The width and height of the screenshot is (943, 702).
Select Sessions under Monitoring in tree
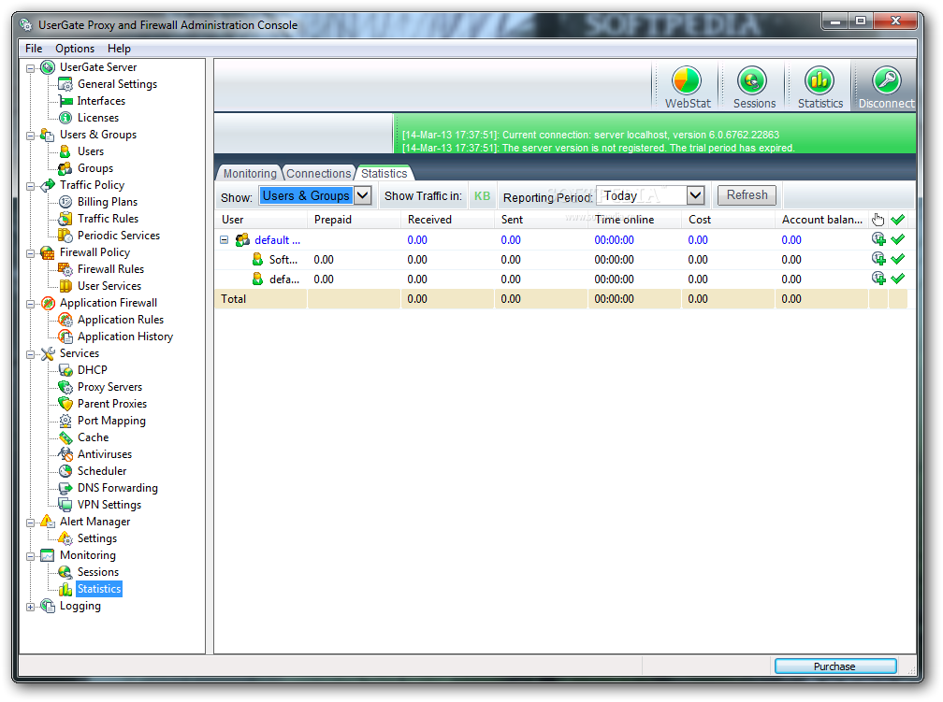[98, 572]
